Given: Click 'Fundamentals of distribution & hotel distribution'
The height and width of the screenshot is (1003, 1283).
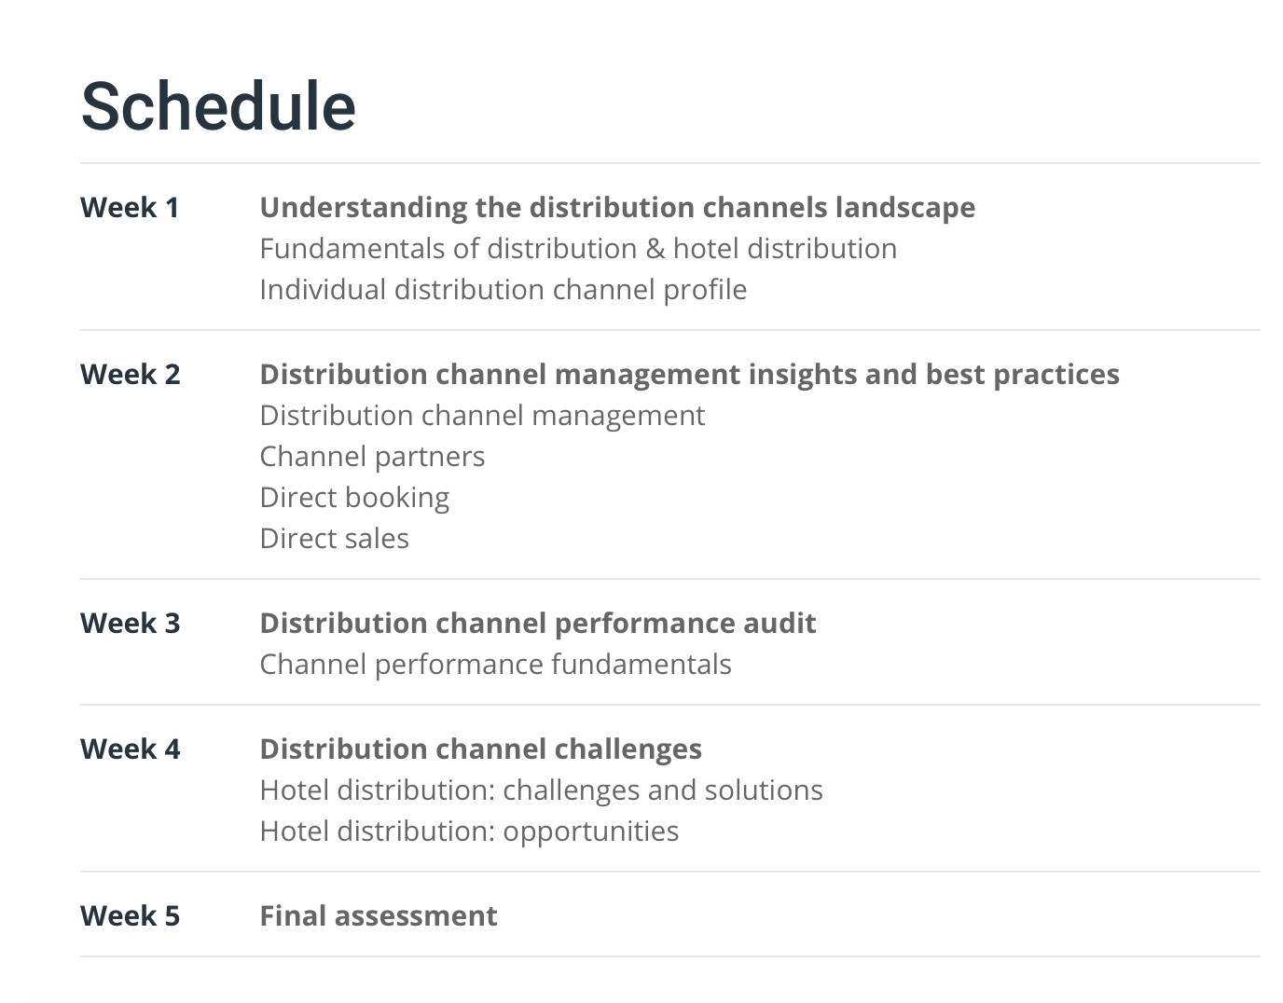Looking at the screenshot, I should point(577,249).
